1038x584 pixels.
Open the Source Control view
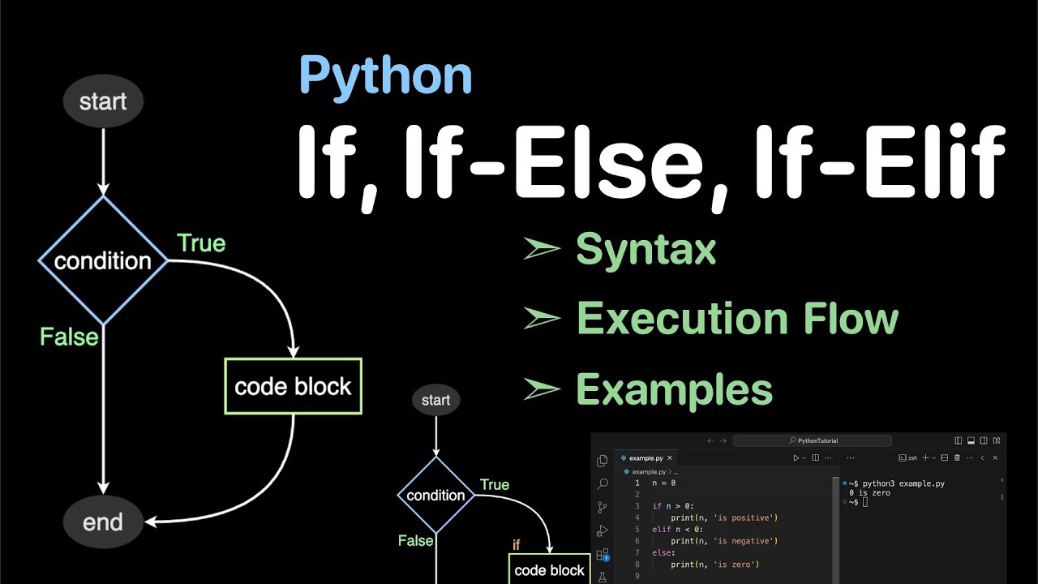(602, 508)
